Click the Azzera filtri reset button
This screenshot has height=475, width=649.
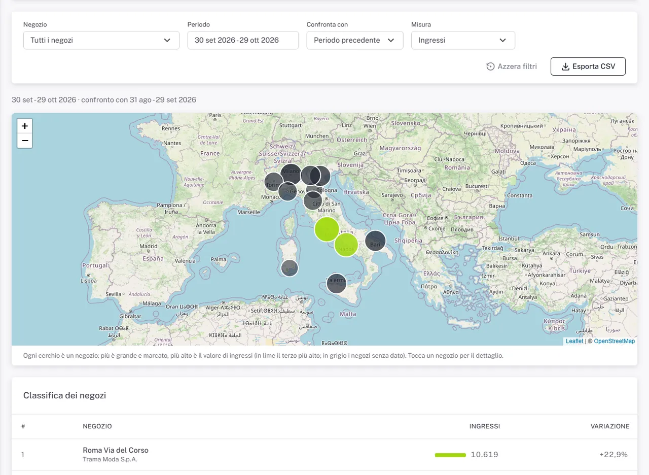[x=511, y=66]
